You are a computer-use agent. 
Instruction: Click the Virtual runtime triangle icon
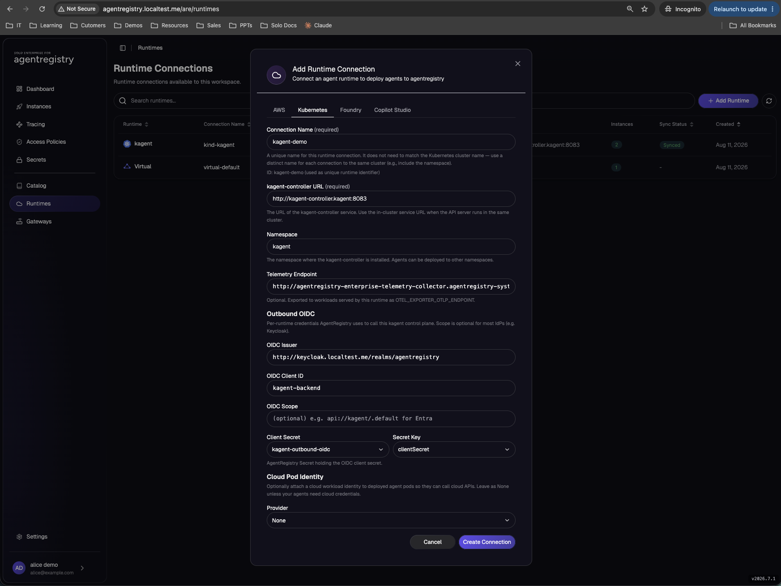coord(127,167)
